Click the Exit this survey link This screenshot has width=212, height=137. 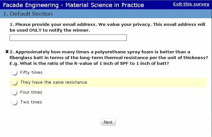191,4
